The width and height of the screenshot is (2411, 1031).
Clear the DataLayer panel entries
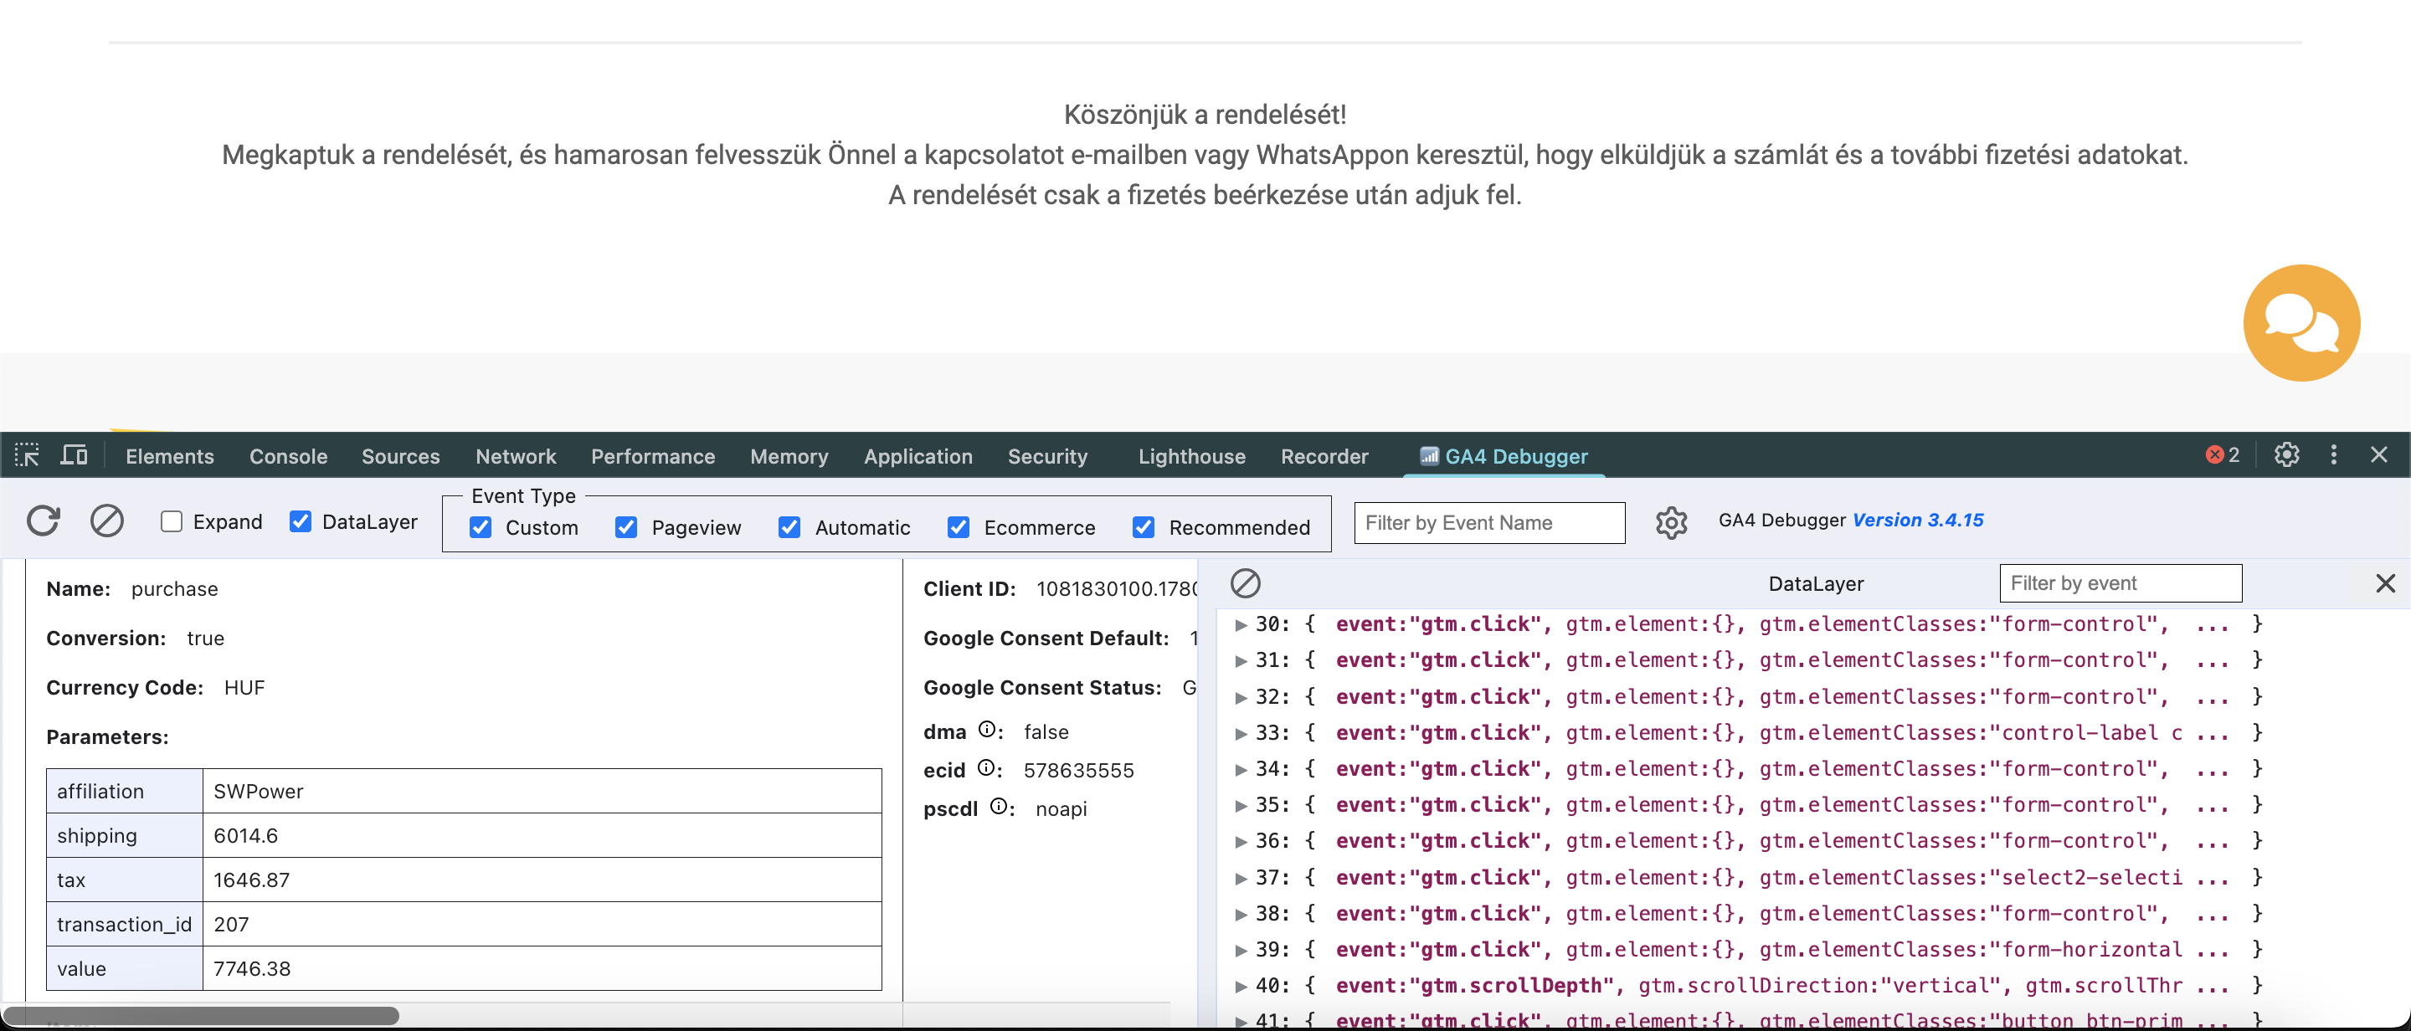(x=1245, y=584)
